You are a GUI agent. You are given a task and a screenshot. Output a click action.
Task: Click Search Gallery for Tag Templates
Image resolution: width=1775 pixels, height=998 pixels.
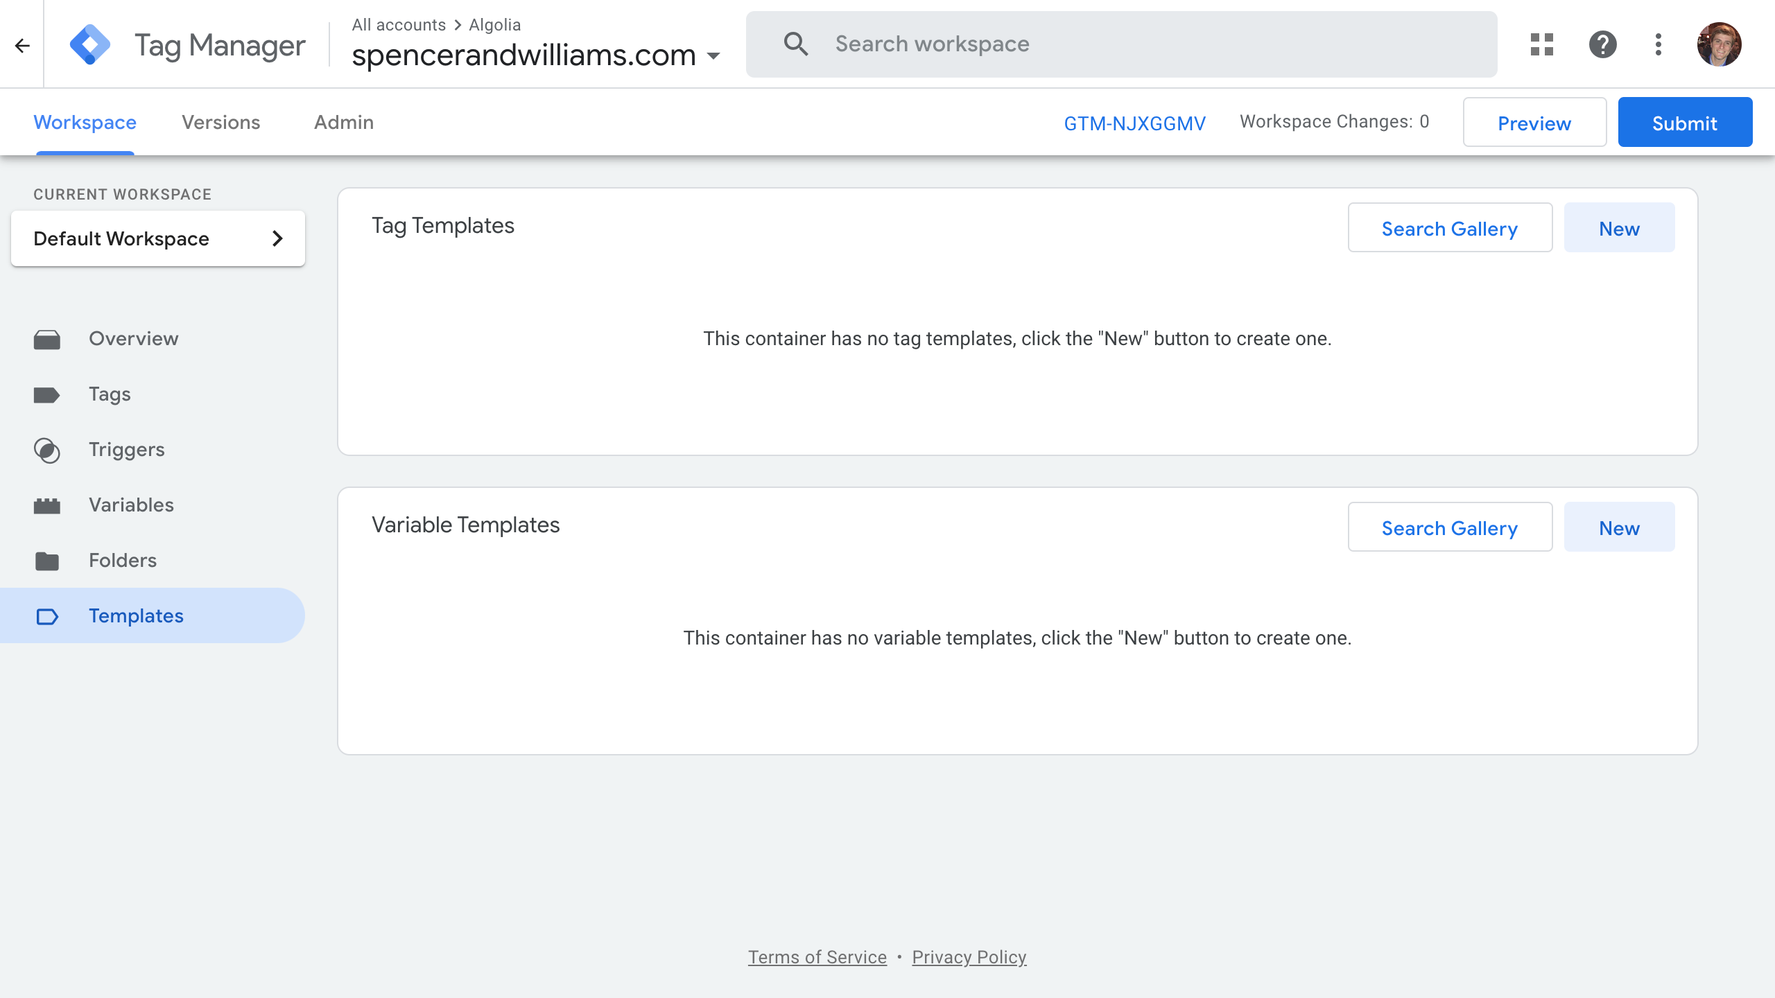[1450, 228]
